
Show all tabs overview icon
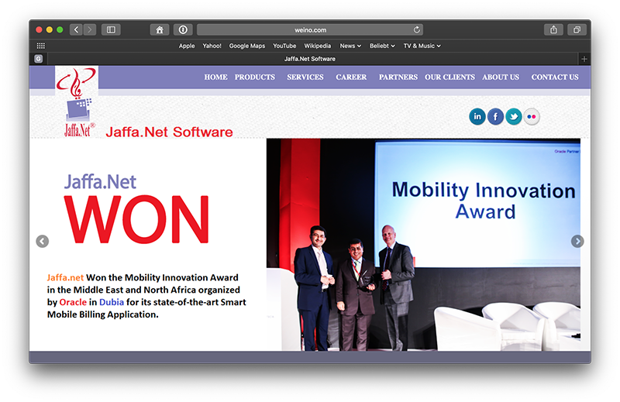577,29
